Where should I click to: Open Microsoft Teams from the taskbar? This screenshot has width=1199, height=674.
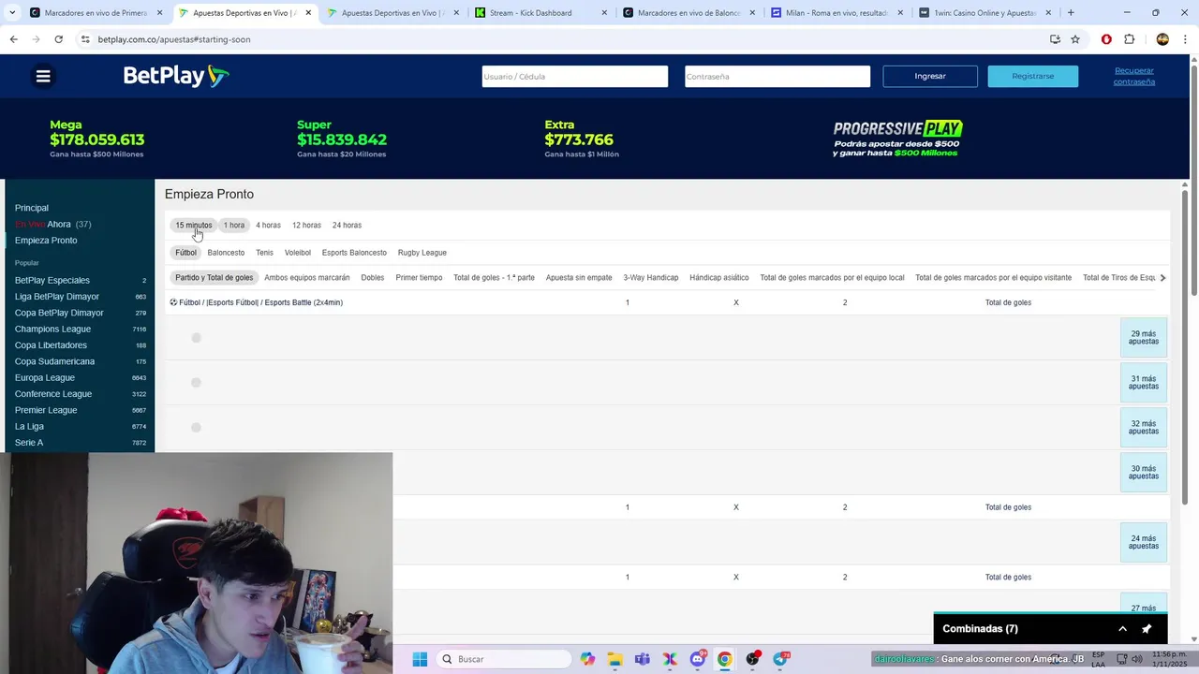click(642, 659)
